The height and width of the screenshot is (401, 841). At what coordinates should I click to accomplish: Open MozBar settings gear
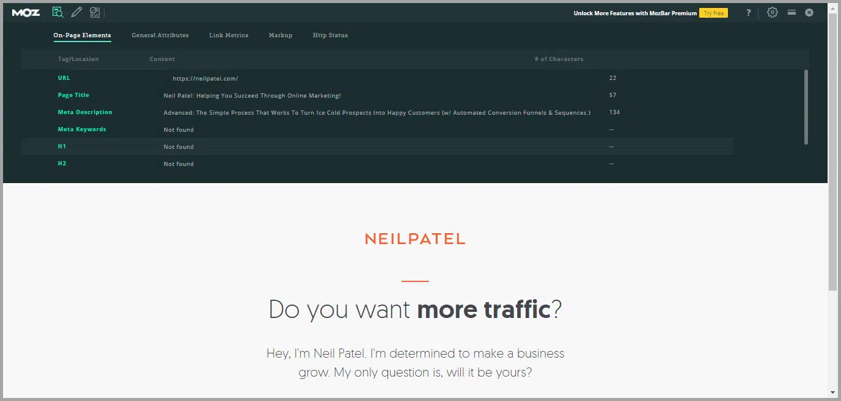(x=773, y=12)
